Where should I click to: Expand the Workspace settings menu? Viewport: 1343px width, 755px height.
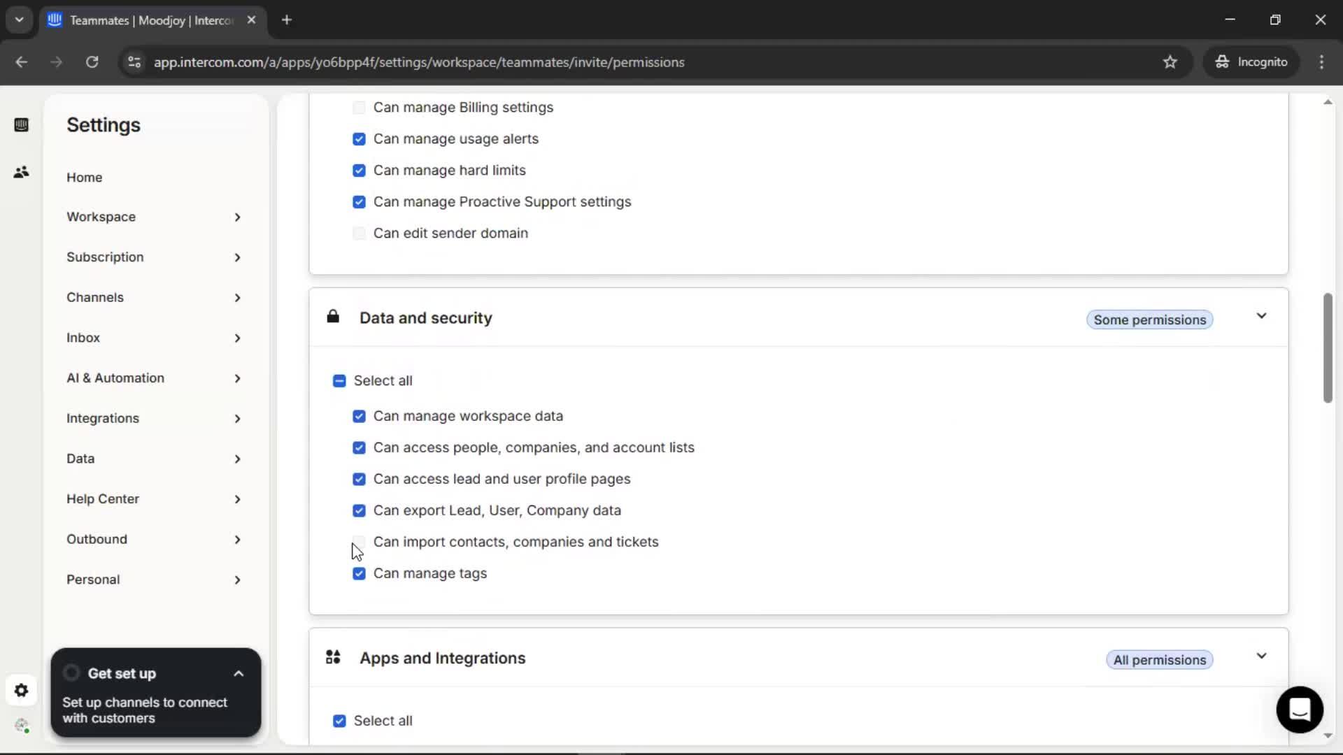tap(154, 217)
